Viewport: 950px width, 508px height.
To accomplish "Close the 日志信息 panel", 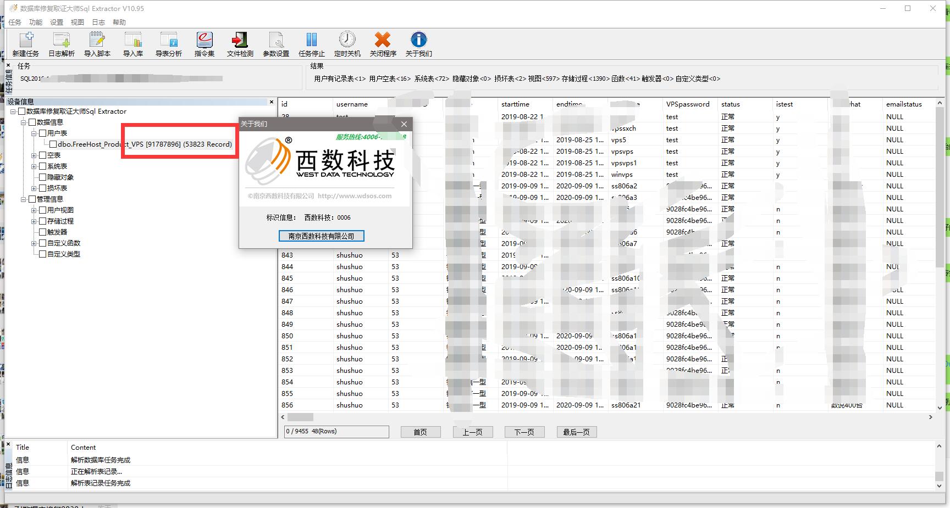I will 8,444.
